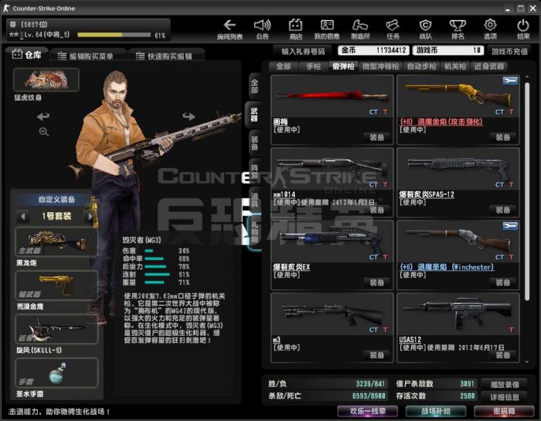This screenshot has width=541, height=421.
Task: Open the 仓库 inventory tab
Action: (27, 55)
